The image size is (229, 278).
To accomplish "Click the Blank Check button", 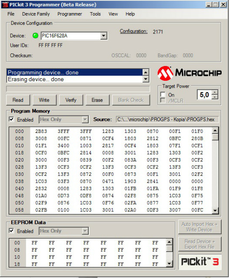I will [x=131, y=100].
